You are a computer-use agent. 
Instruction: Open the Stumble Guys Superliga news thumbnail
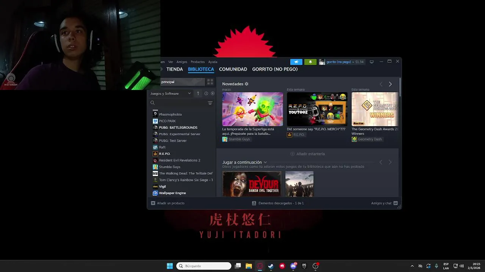coord(252,109)
